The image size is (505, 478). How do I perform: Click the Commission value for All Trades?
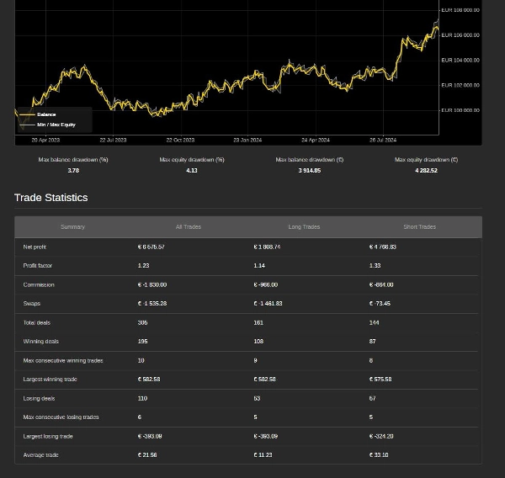pos(151,284)
